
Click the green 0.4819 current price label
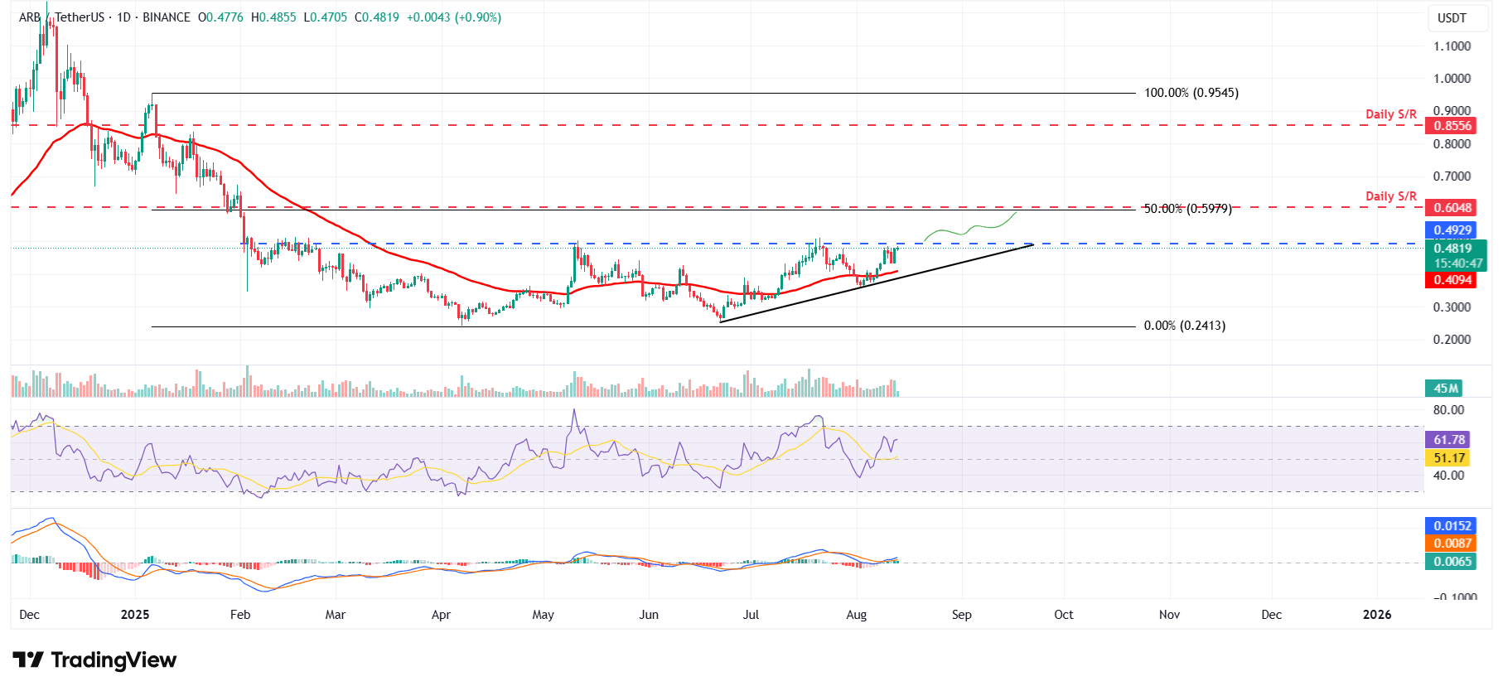click(1452, 248)
